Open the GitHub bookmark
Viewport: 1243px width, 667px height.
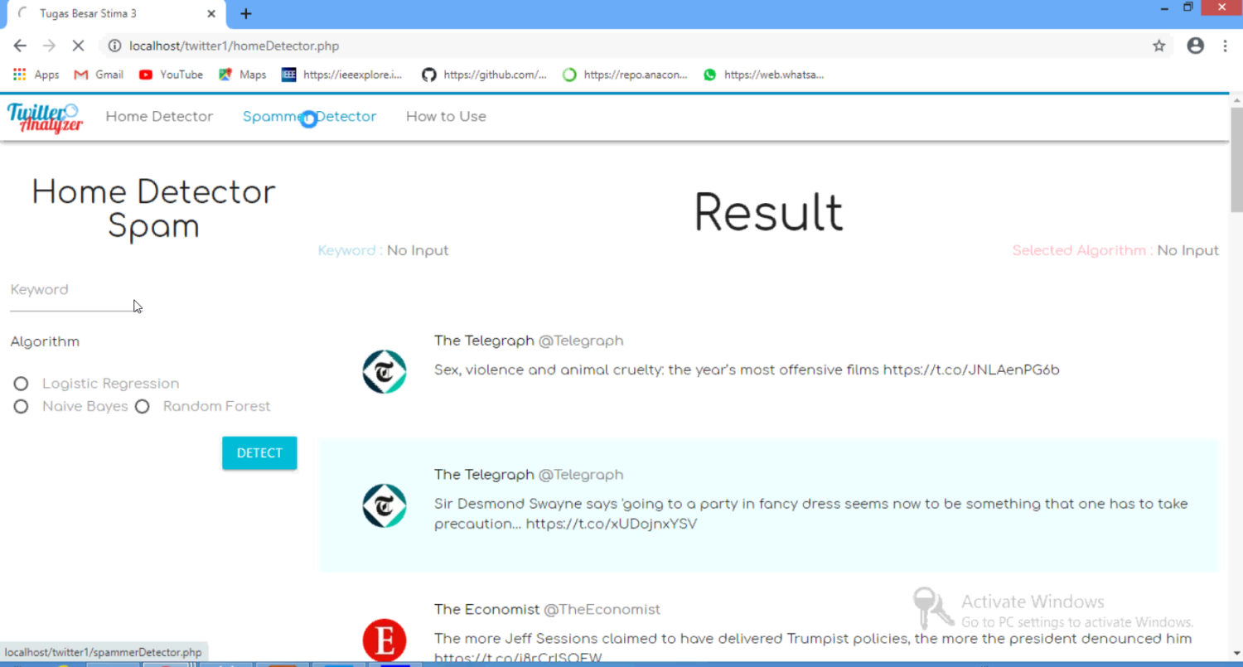click(486, 75)
